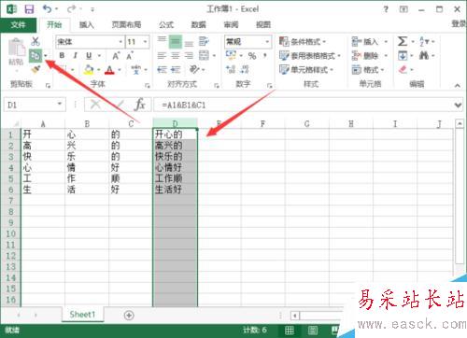Select the Sheet1 tab
Viewport: 467px width, 338px height.
pos(82,315)
